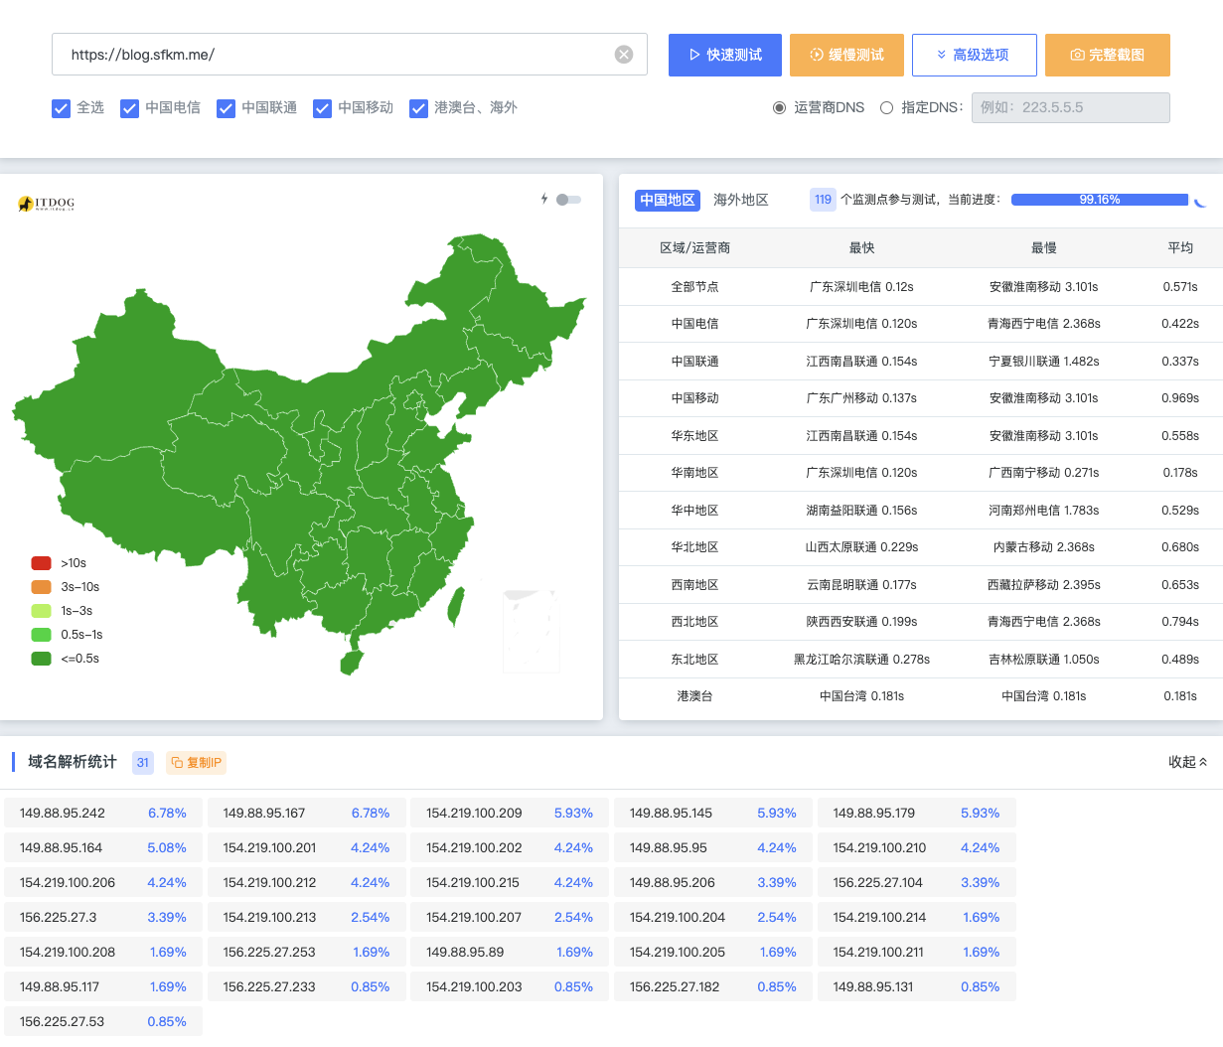Image resolution: width=1223 pixels, height=1047 pixels.
Task: Click the 指定DNS address input field
Action: pyautogui.click(x=1071, y=107)
